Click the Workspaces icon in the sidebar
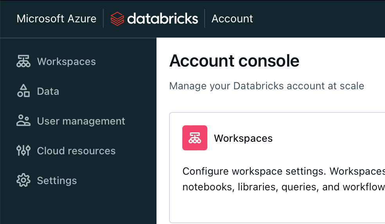The image size is (385, 224). coord(23,61)
